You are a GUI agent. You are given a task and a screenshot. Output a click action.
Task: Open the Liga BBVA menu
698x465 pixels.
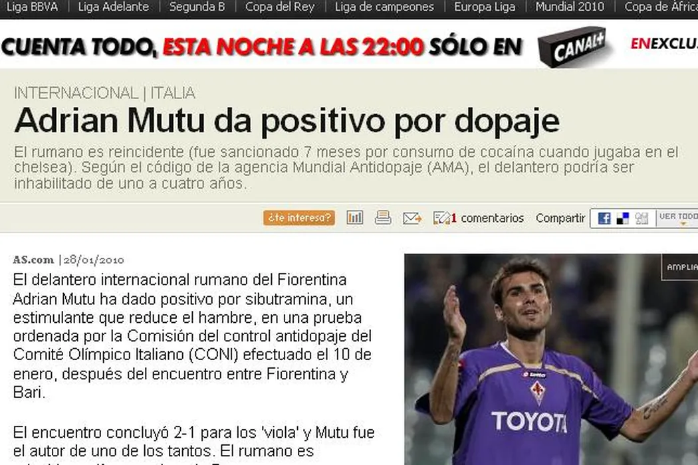(32, 7)
